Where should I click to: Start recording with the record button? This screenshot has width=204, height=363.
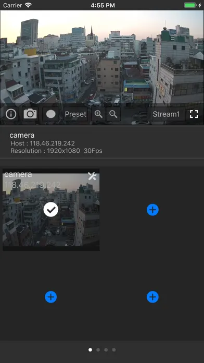point(51,114)
